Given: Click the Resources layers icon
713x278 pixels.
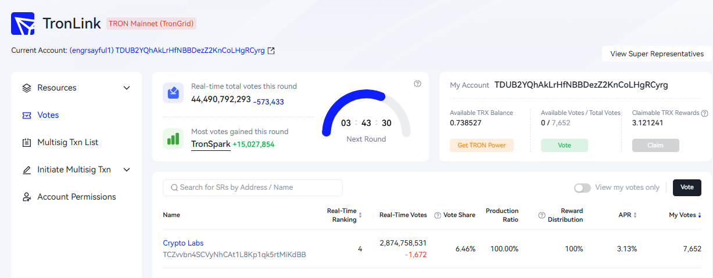Looking at the screenshot, I should coord(26,88).
